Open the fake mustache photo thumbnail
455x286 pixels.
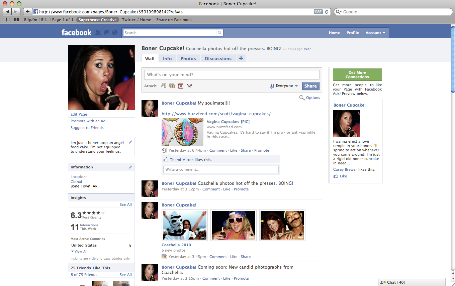coord(282,225)
